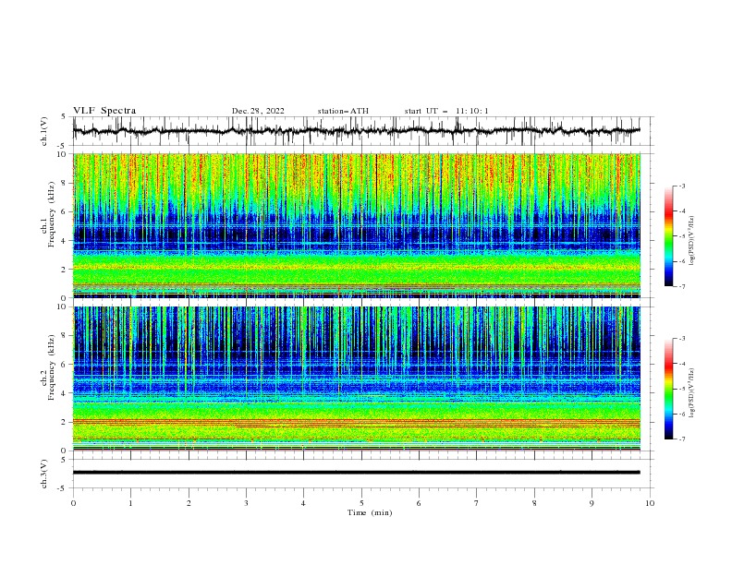Click the "10" kHz tick of ch.1 spectrogram

pos(62,154)
